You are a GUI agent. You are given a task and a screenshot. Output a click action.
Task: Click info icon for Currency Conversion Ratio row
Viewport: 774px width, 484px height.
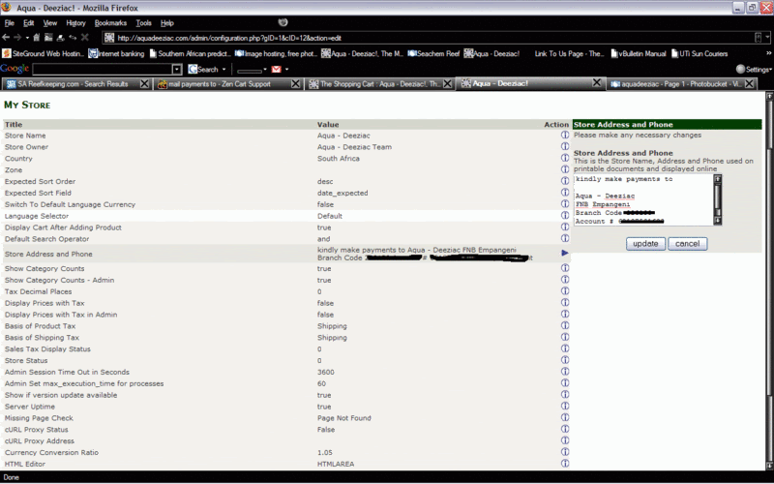click(x=565, y=452)
